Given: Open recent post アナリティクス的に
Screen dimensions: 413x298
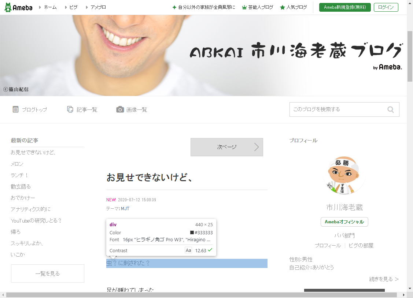Looking at the screenshot, I should (31, 209).
